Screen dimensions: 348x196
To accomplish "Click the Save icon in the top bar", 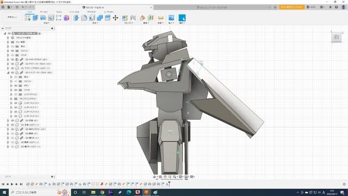I will (17, 7).
